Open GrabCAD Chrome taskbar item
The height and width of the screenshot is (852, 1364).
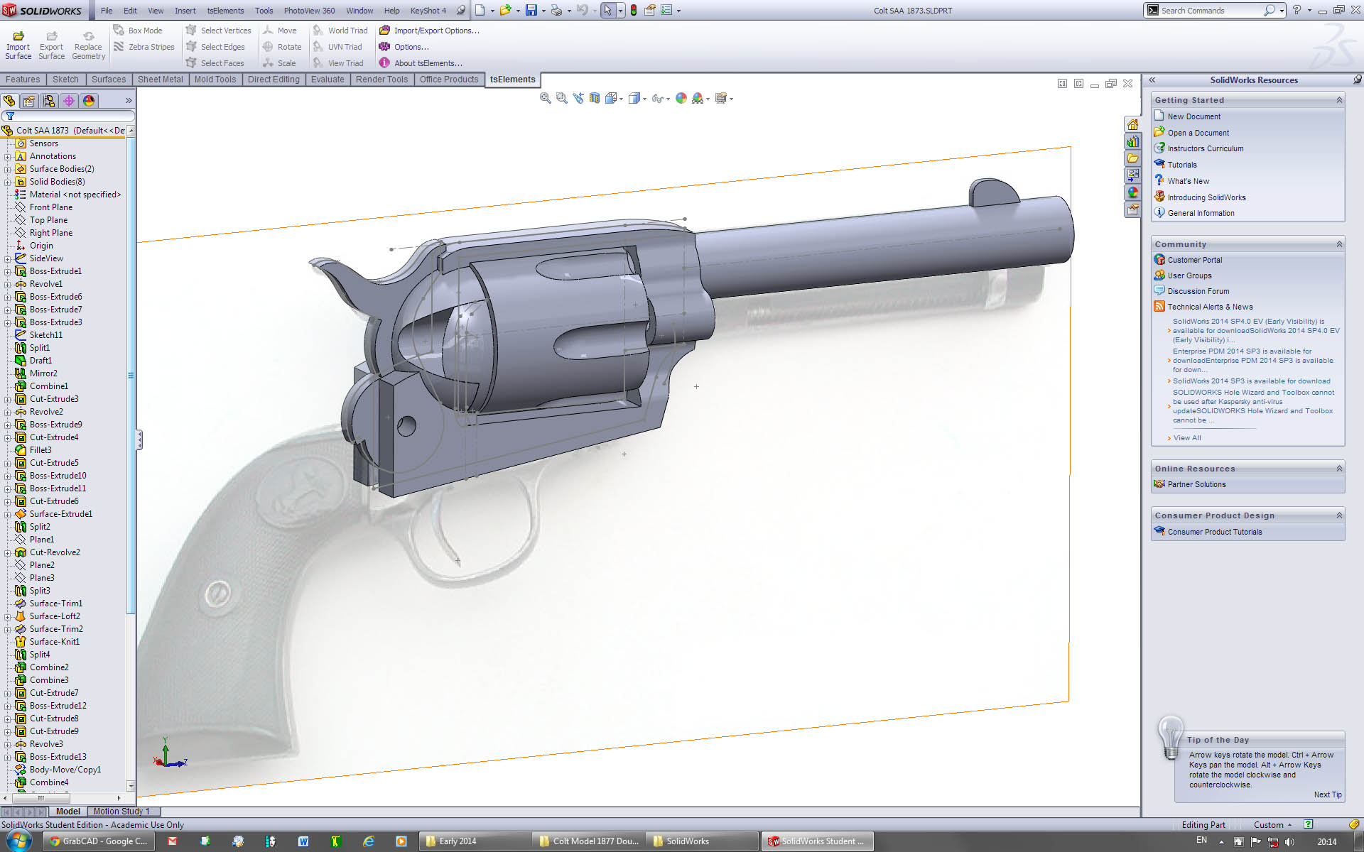(98, 841)
